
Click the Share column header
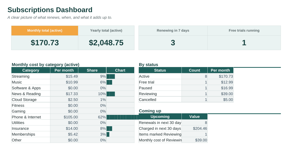(x=92, y=70)
